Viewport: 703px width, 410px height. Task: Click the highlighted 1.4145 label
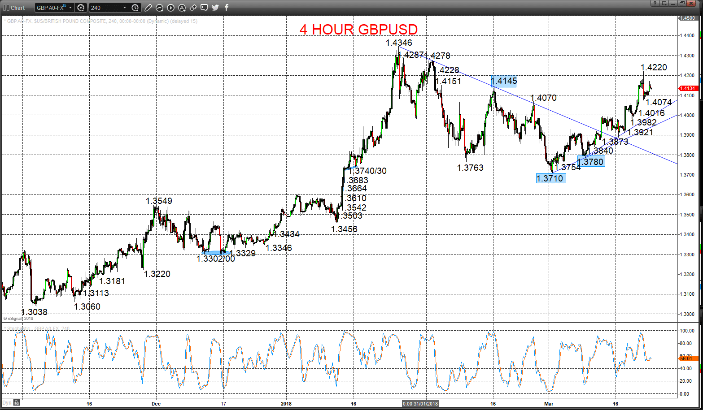(x=504, y=81)
